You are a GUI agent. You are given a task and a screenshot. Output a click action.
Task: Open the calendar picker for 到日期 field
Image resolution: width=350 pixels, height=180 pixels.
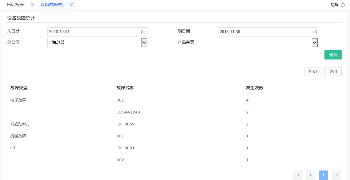[314, 32]
